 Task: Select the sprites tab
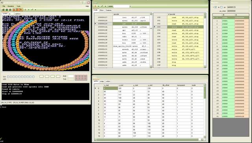click(x=96, y=81)
